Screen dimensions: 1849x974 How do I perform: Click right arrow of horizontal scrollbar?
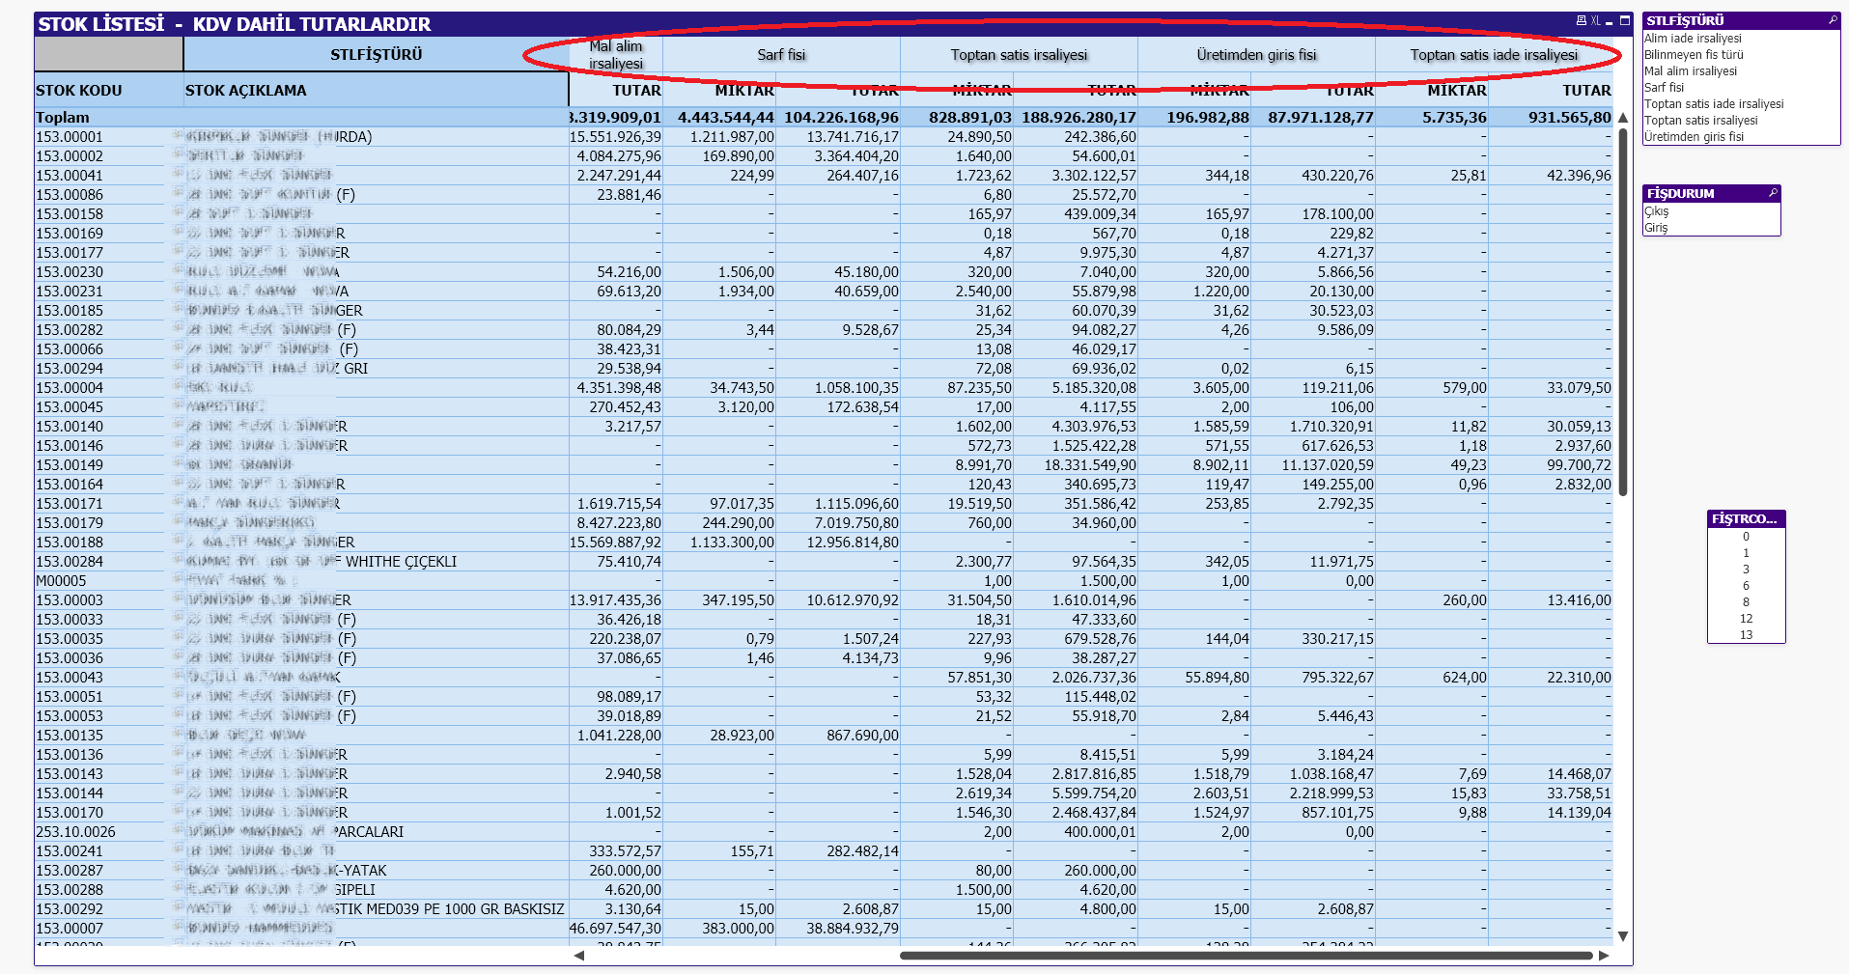(1604, 956)
